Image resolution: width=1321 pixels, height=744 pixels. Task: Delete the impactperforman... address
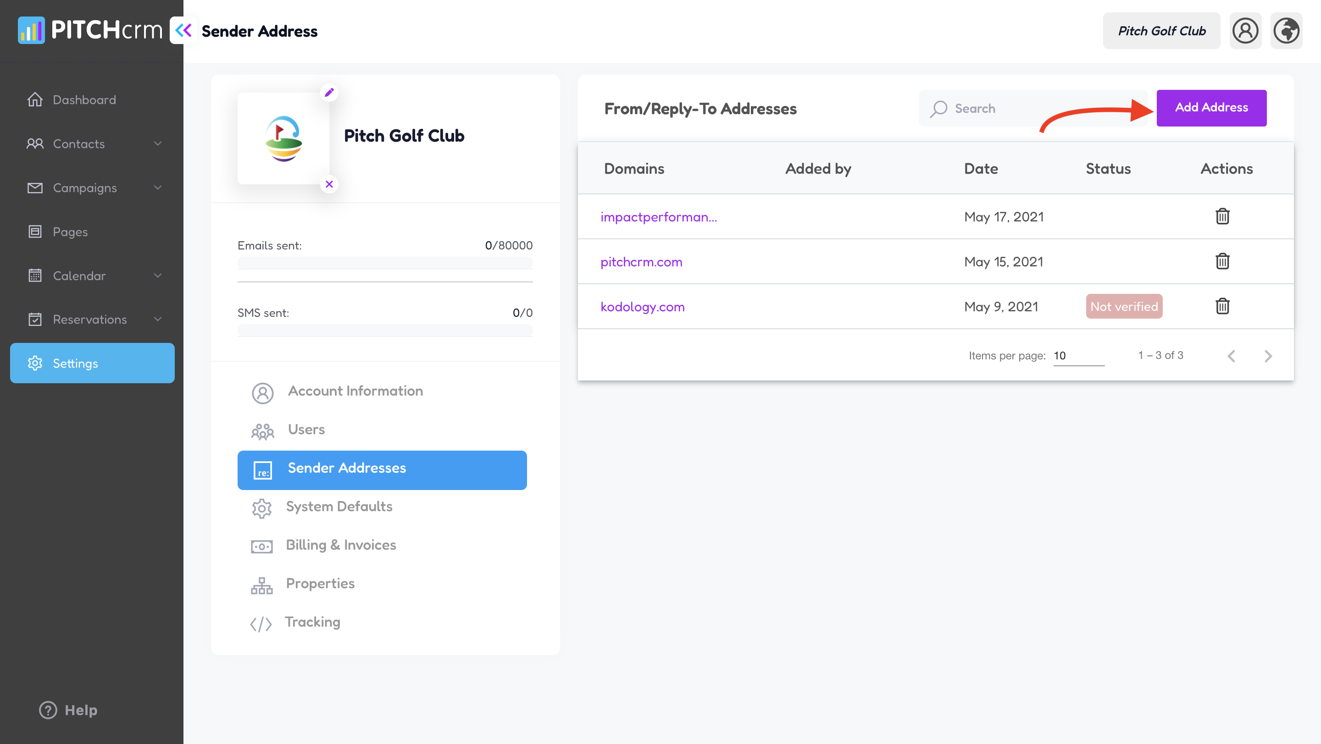coord(1222,216)
